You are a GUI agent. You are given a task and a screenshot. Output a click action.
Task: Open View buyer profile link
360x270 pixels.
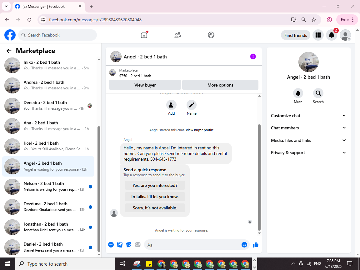tap(199, 130)
